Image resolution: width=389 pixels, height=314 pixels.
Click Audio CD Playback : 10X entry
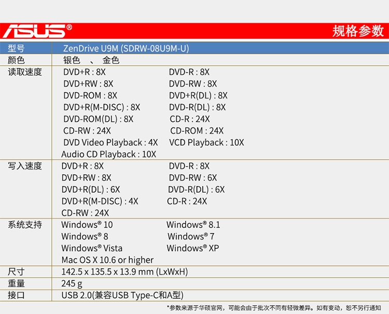(x=109, y=154)
